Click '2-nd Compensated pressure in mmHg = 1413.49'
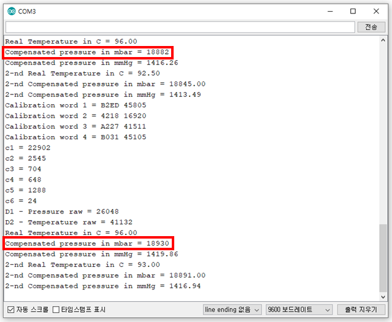The image size is (392, 322). tap(103, 94)
